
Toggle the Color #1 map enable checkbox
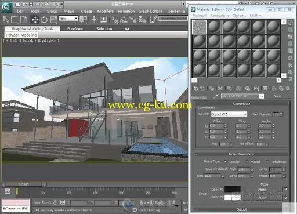click(x=286, y=189)
